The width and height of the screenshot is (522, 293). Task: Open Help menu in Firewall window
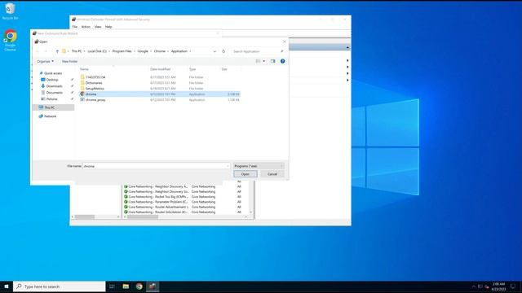(108, 27)
